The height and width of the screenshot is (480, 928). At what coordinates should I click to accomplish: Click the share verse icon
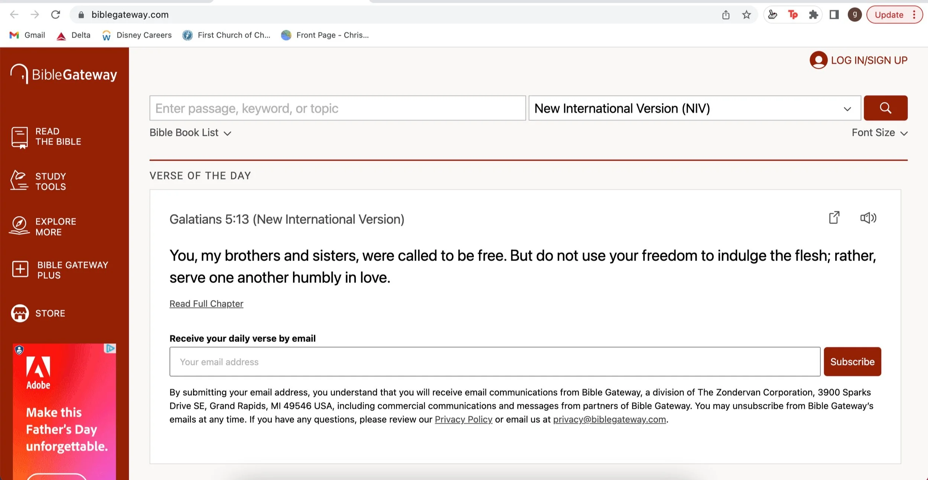pos(834,218)
